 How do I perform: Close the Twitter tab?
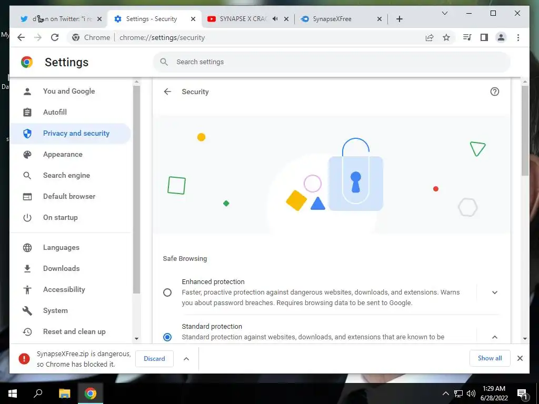coord(99,19)
